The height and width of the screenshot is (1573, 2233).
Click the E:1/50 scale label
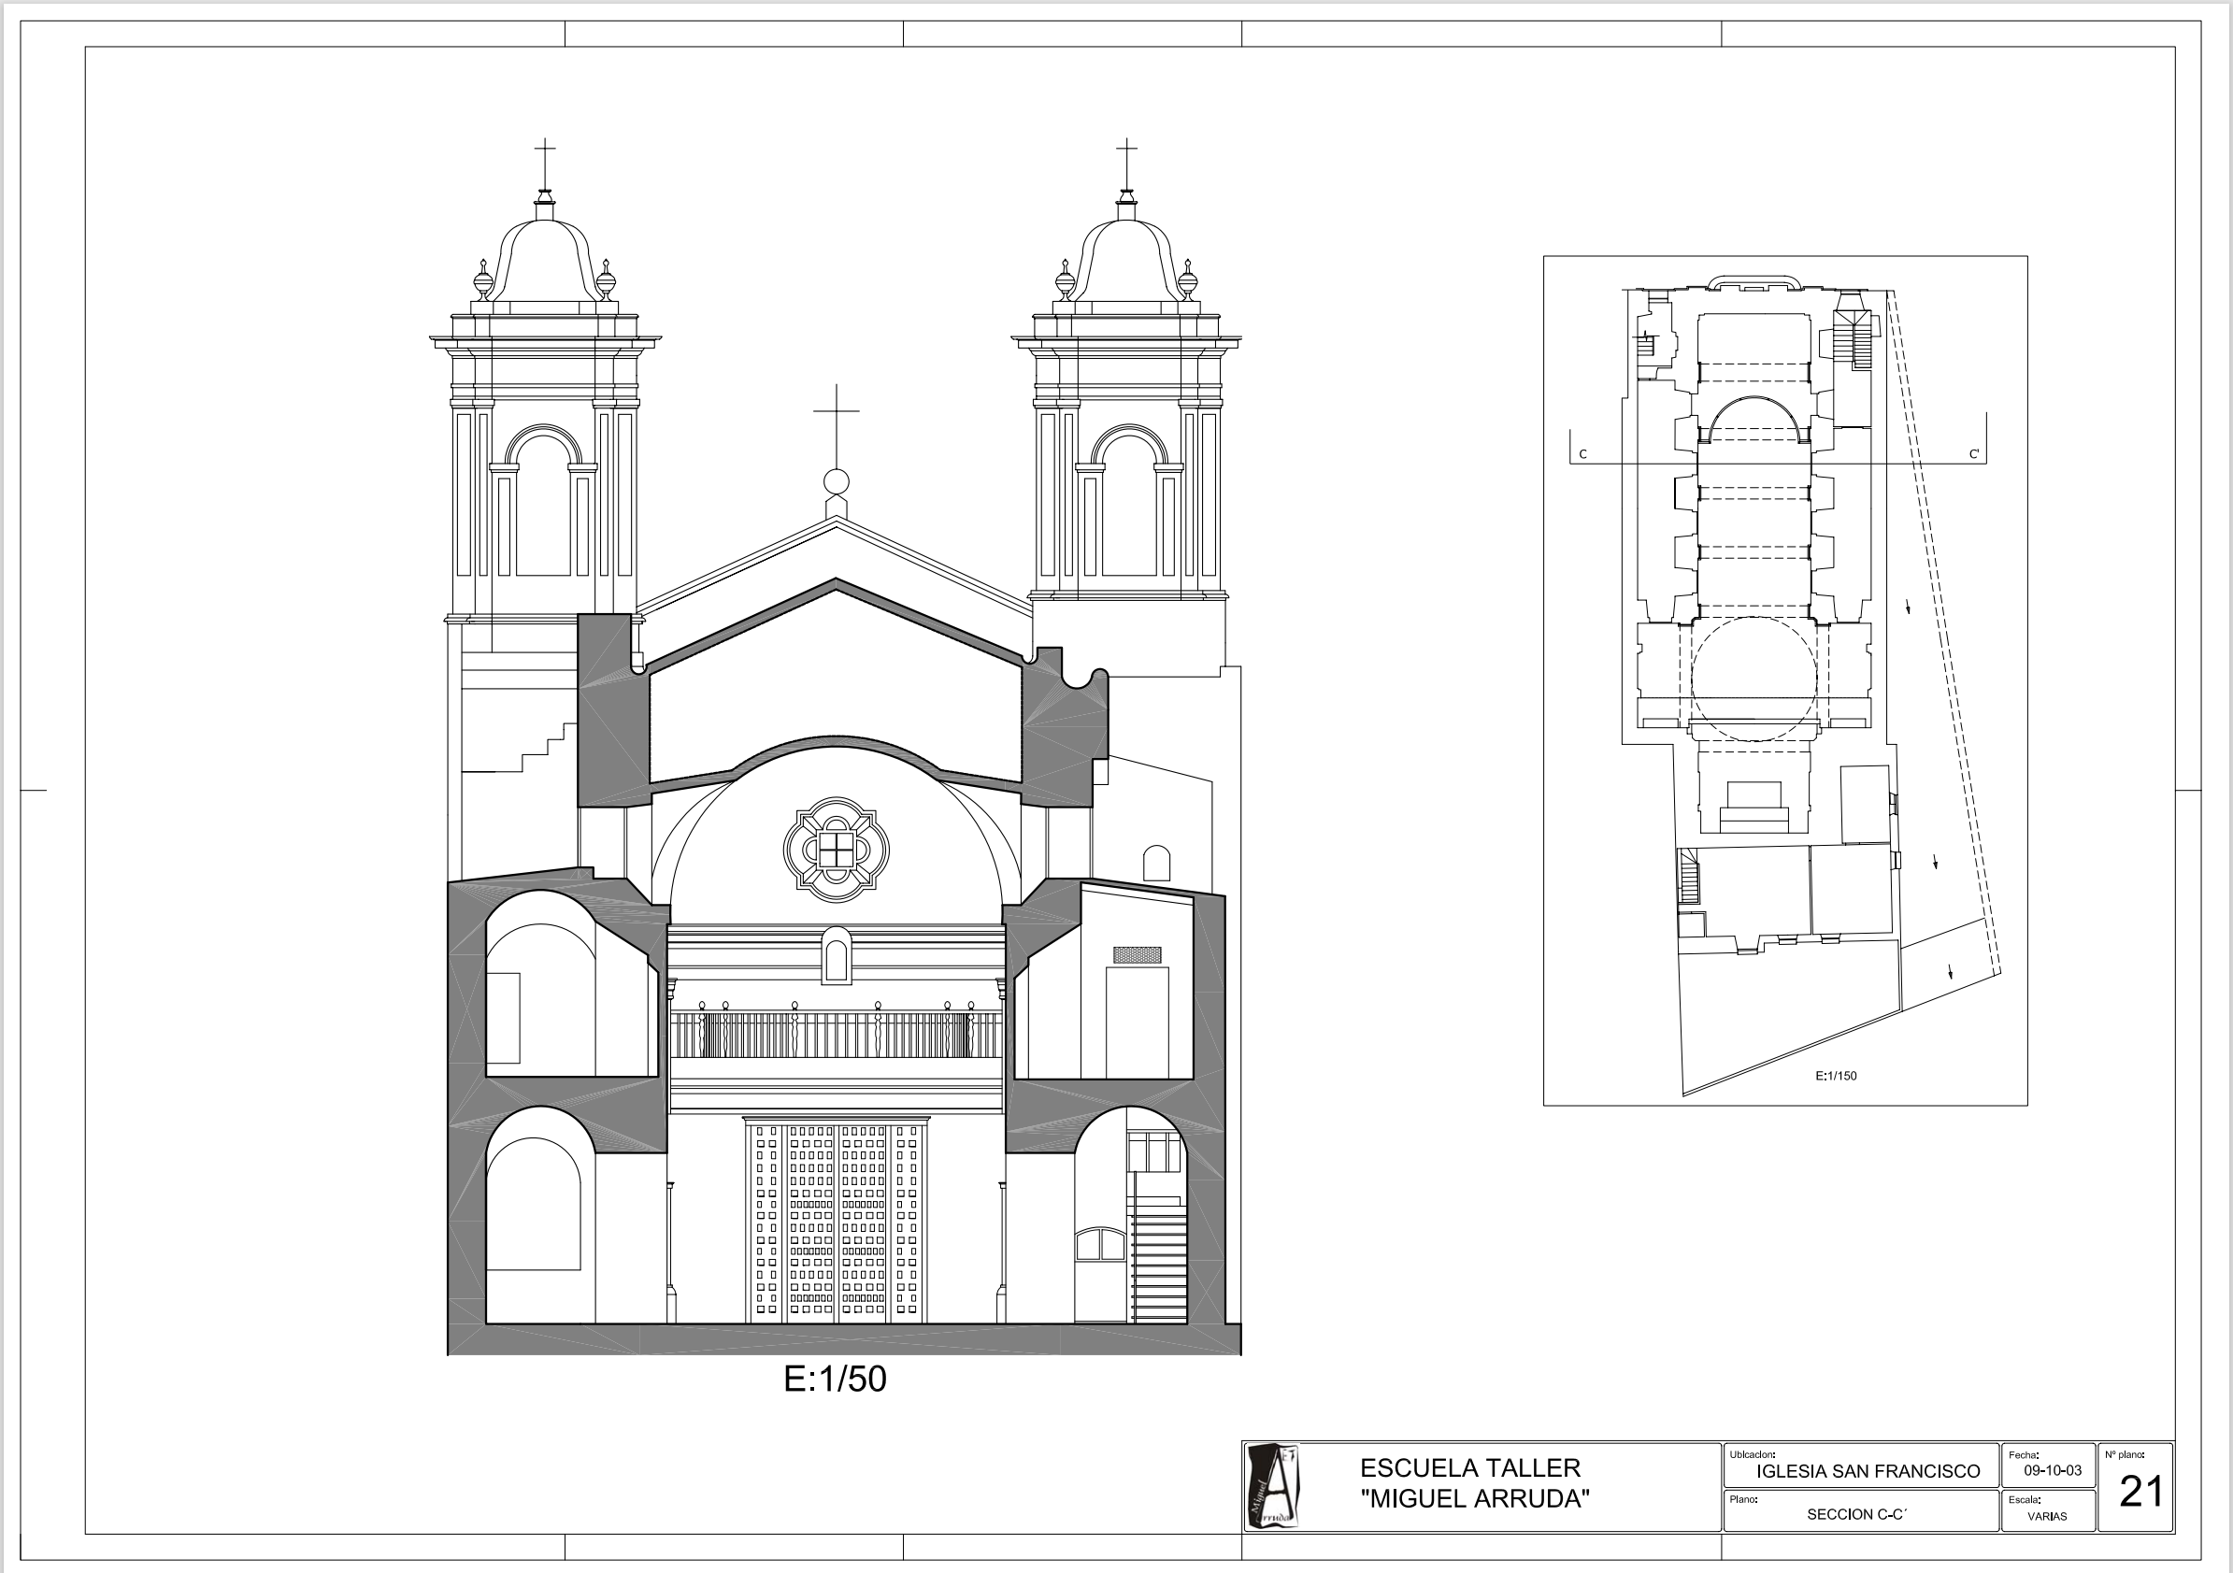835,1380
